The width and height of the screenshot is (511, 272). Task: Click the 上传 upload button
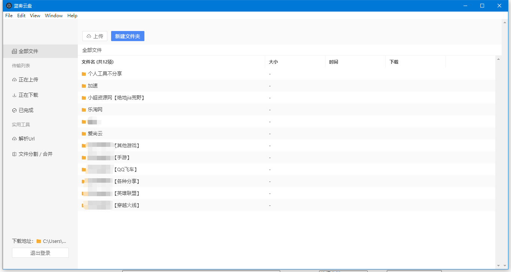(x=95, y=36)
